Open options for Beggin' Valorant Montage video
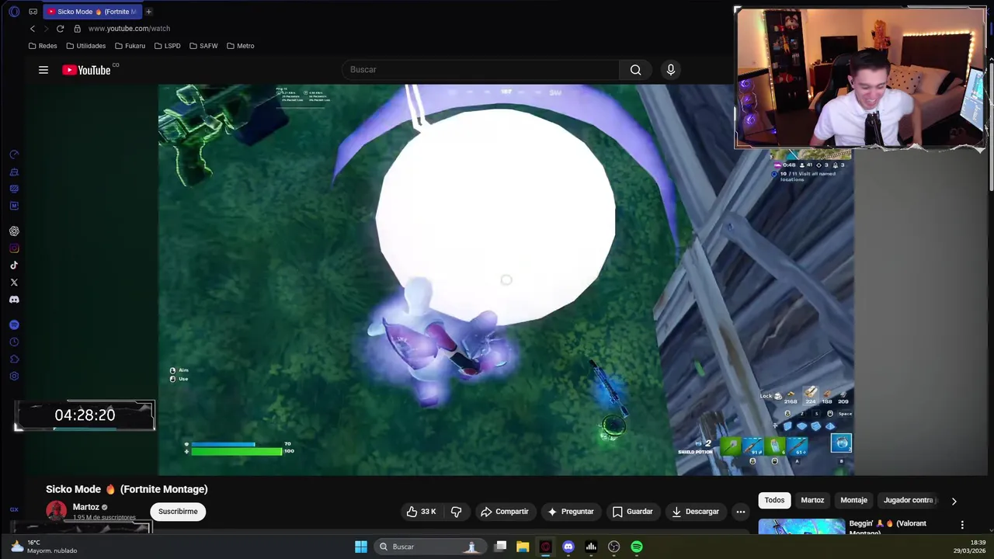The width and height of the screenshot is (994, 559). pyautogui.click(x=962, y=526)
